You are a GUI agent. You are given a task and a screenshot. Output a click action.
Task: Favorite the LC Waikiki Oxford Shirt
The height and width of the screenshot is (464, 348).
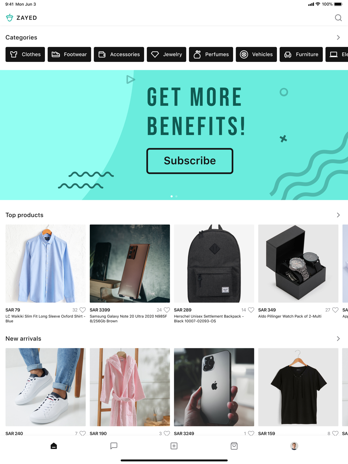(82, 310)
